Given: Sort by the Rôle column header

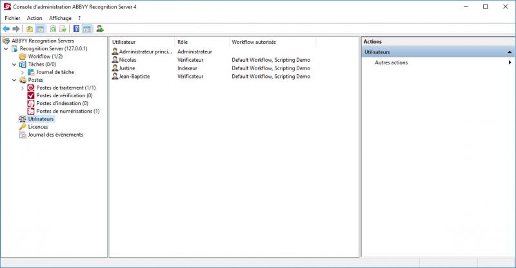Looking at the screenshot, I should tap(202, 42).
